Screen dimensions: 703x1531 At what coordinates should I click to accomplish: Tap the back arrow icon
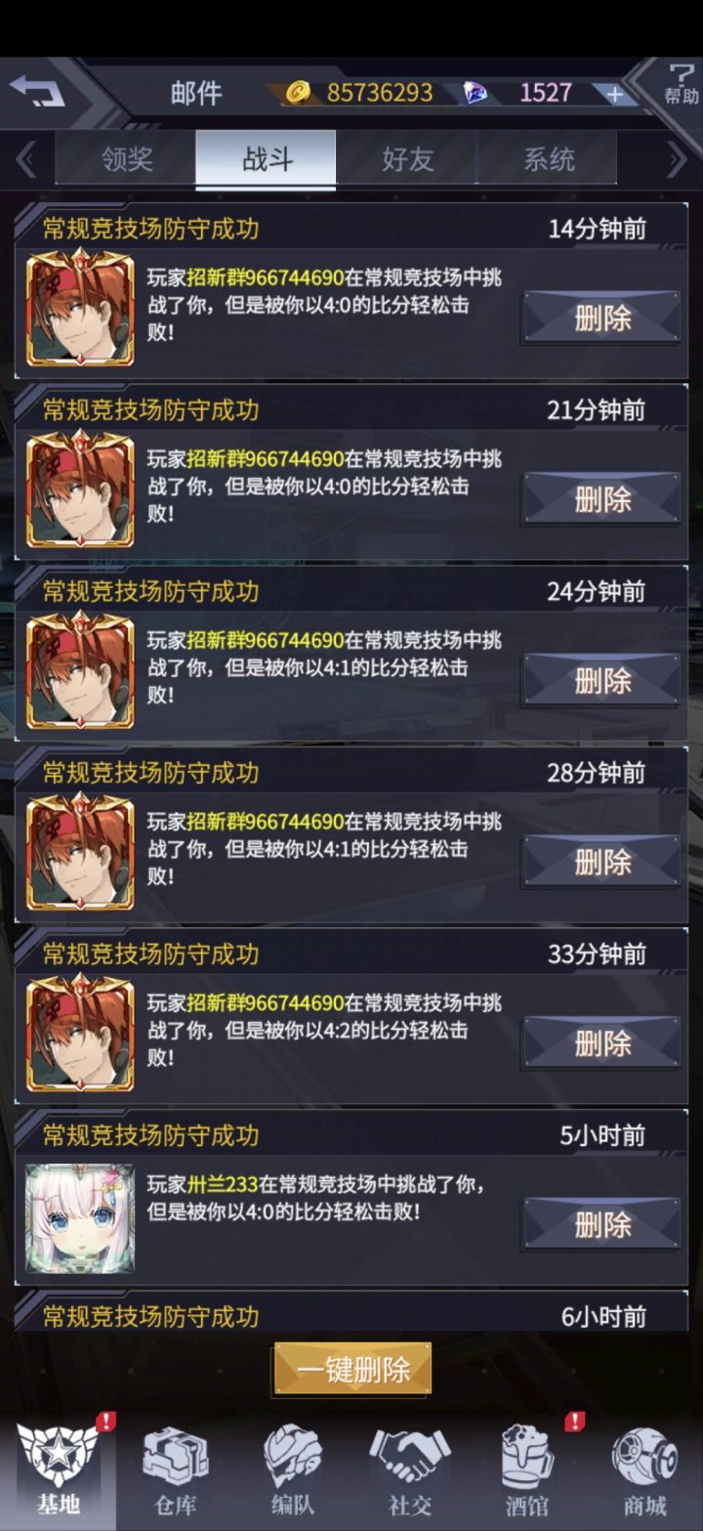(x=37, y=91)
